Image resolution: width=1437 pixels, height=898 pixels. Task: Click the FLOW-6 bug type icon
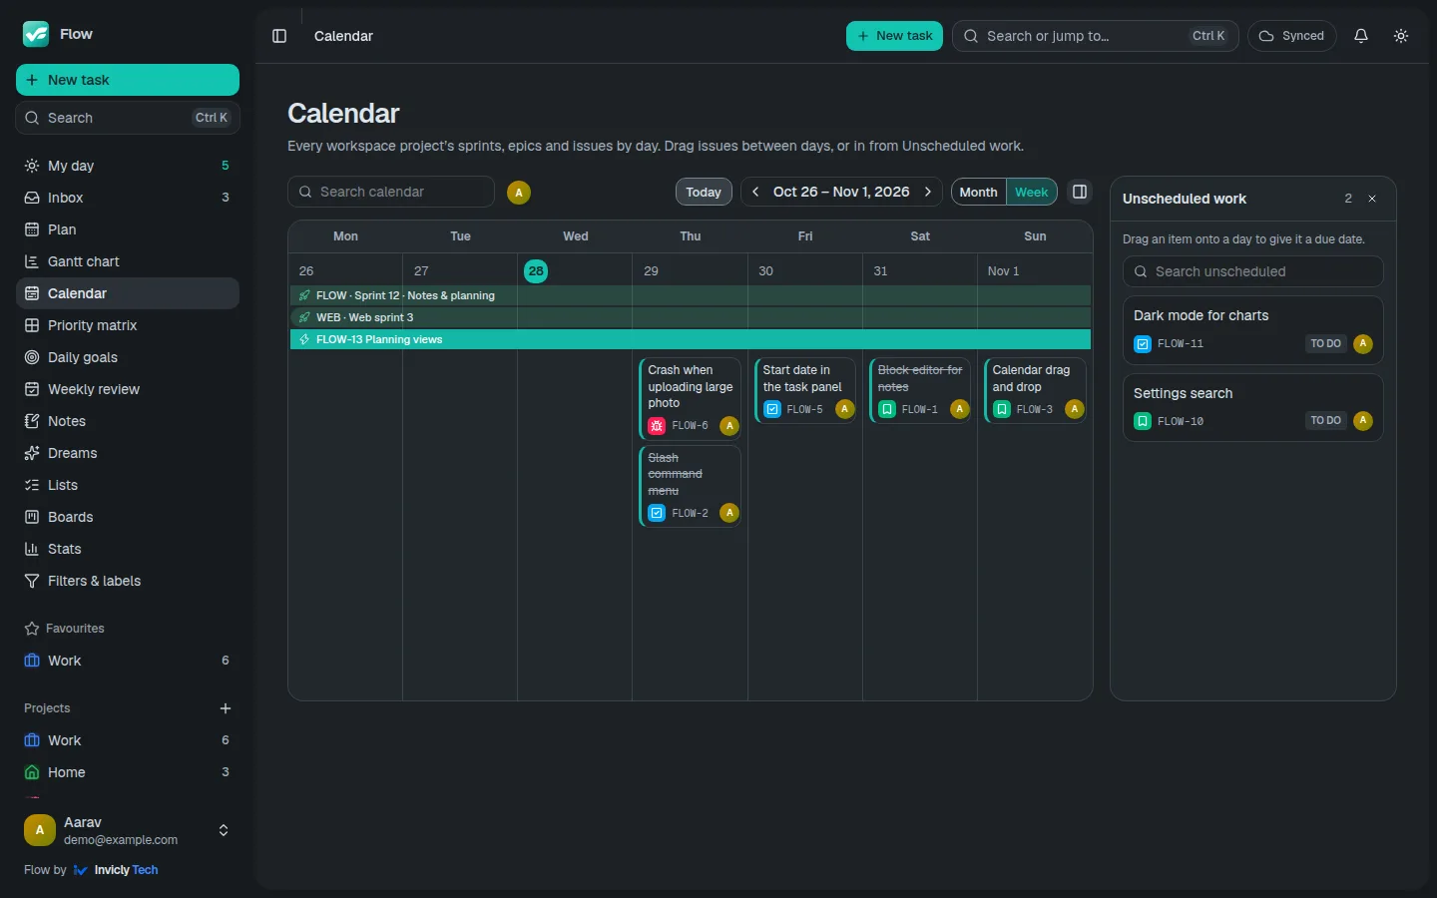tap(657, 426)
